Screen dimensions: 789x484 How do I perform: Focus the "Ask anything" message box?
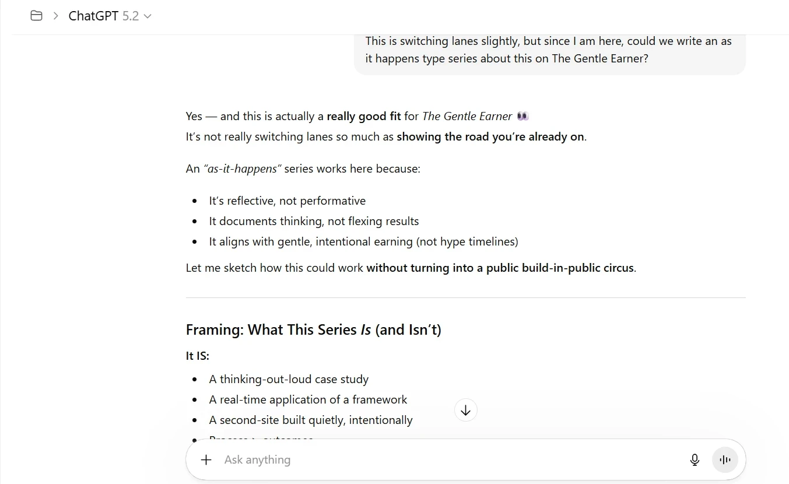(x=443, y=460)
